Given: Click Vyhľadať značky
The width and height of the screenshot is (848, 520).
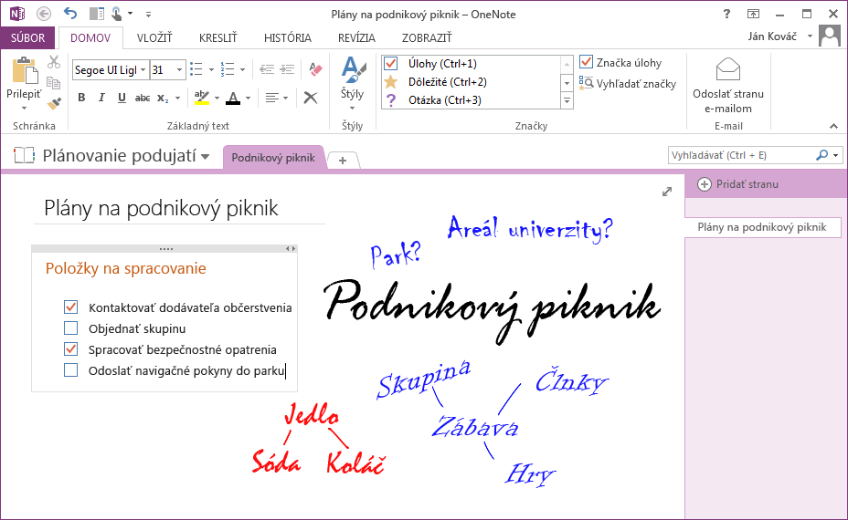Looking at the screenshot, I should pos(628,84).
